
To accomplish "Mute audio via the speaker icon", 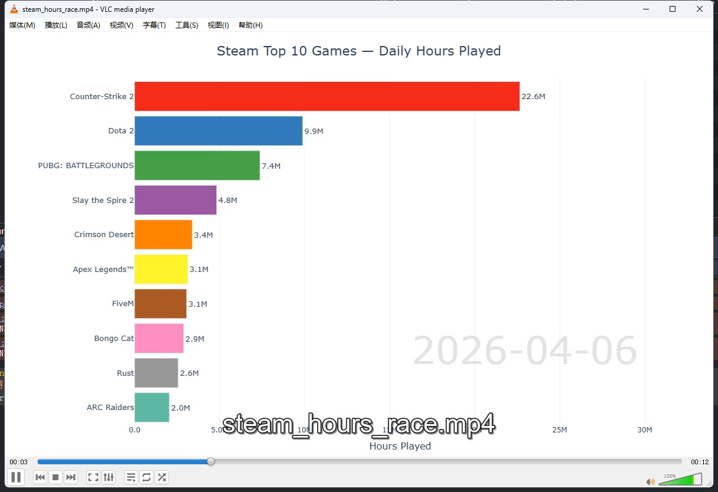I will tap(651, 482).
